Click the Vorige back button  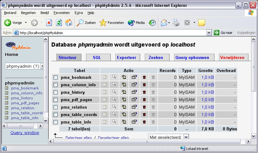(x=13, y=23)
